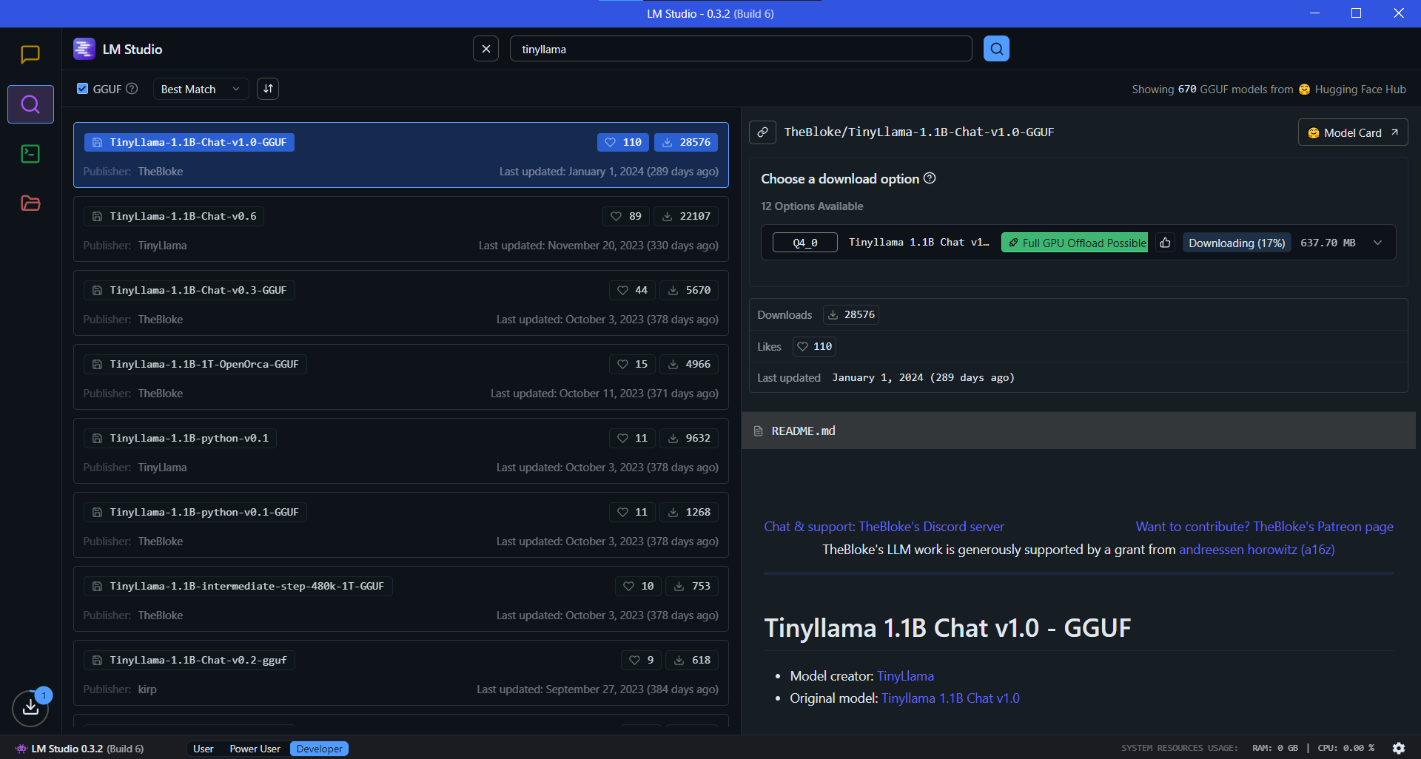This screenshot has width=1421, height=759.
Task: Click download option help question-mark icon
Action: pos(930,178)
